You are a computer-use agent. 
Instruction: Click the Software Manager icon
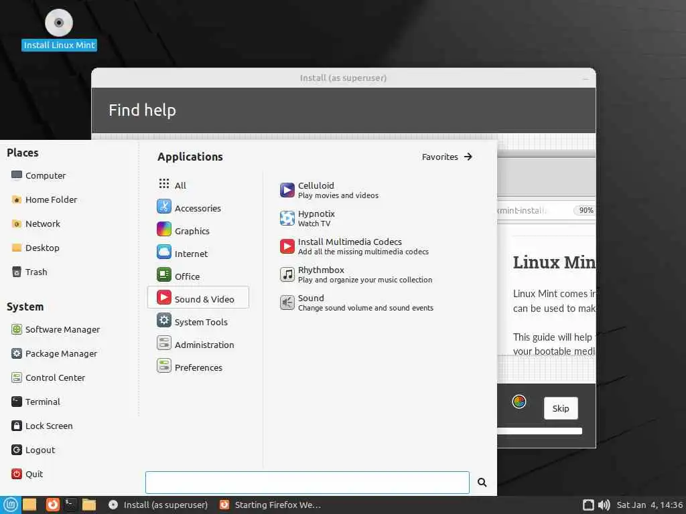tap(17, 329)
